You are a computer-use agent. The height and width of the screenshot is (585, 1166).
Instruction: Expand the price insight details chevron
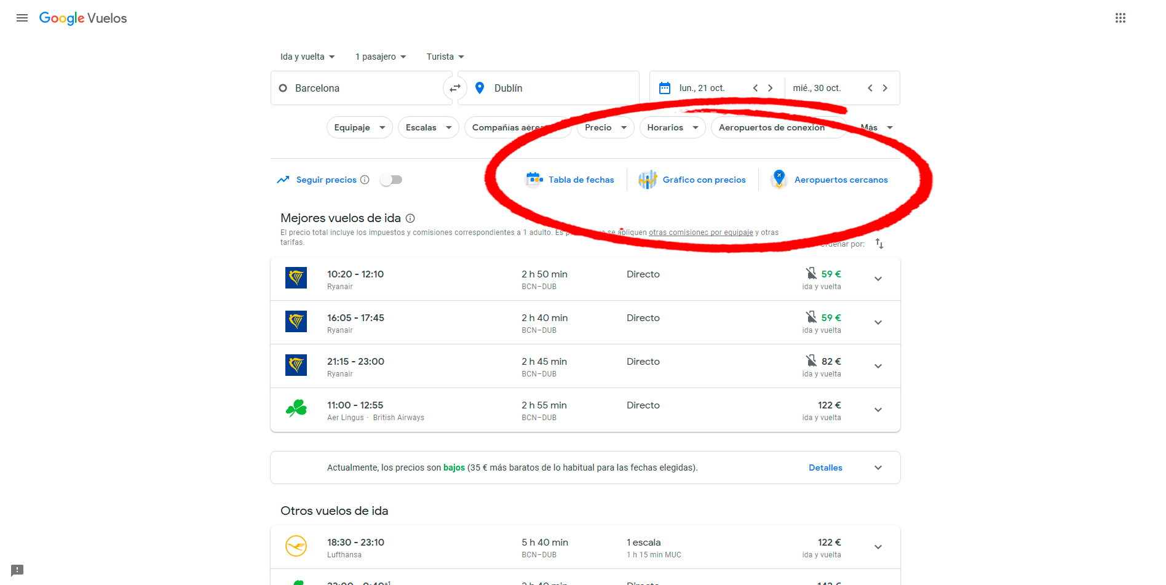pyautogui.click(x=878, y=468)
